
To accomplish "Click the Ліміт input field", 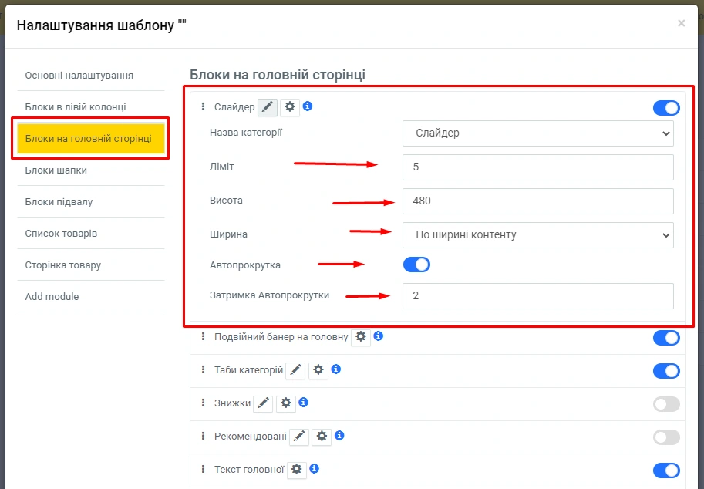I will coord(537,167).
